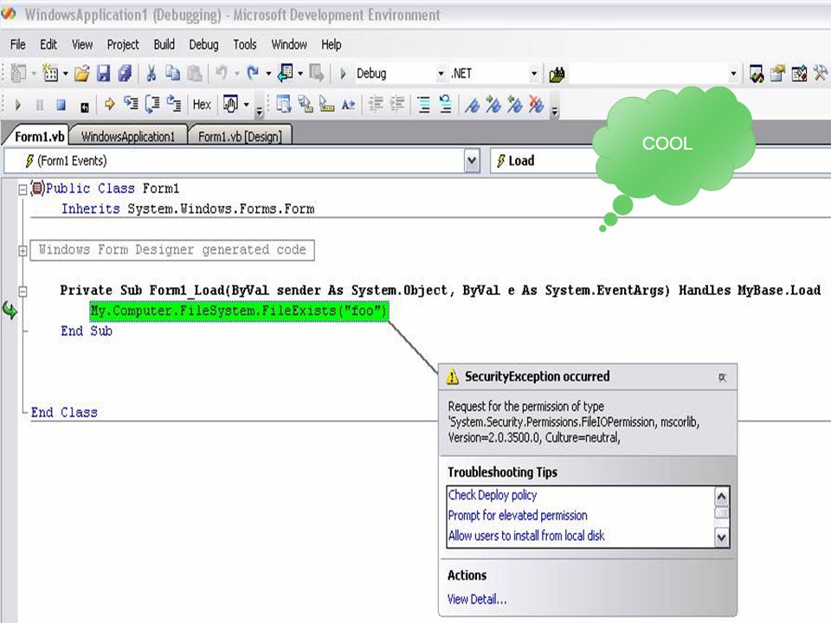Click the Find in Files binoculars-folder icon

point(557,74)
